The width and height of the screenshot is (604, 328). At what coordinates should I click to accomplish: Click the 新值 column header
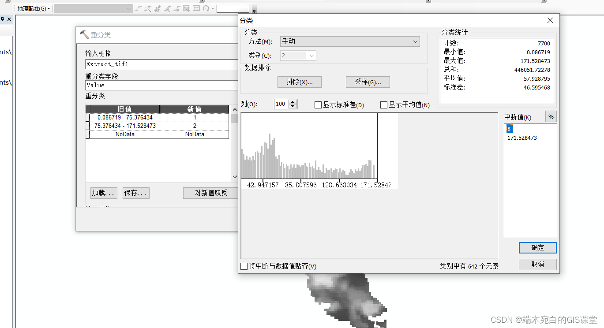tap(194, 109)
